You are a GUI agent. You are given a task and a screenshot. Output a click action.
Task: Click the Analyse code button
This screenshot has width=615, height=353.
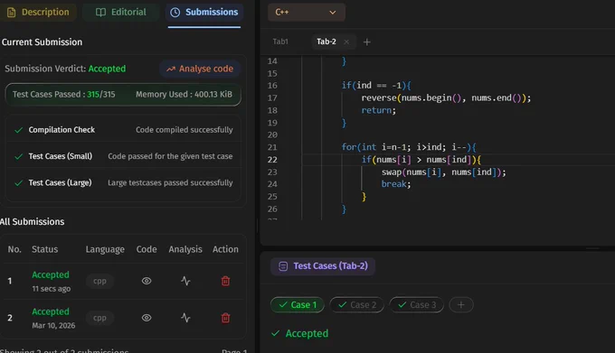coord(200,69)
